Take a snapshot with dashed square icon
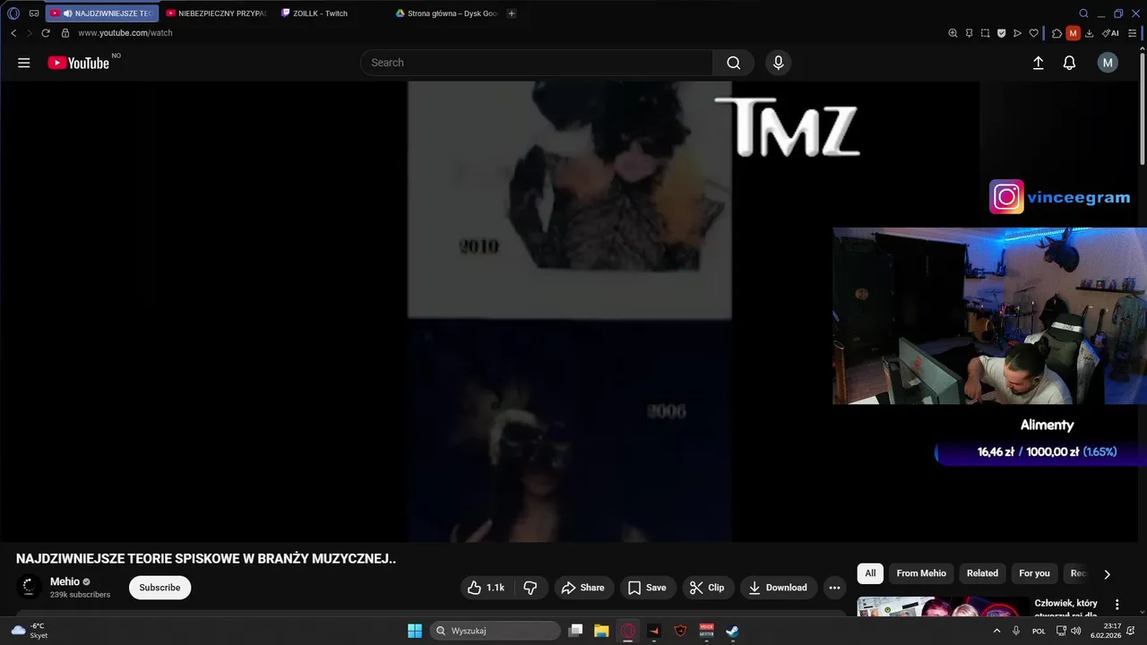 pyautogui.click(x=985, y=33)
